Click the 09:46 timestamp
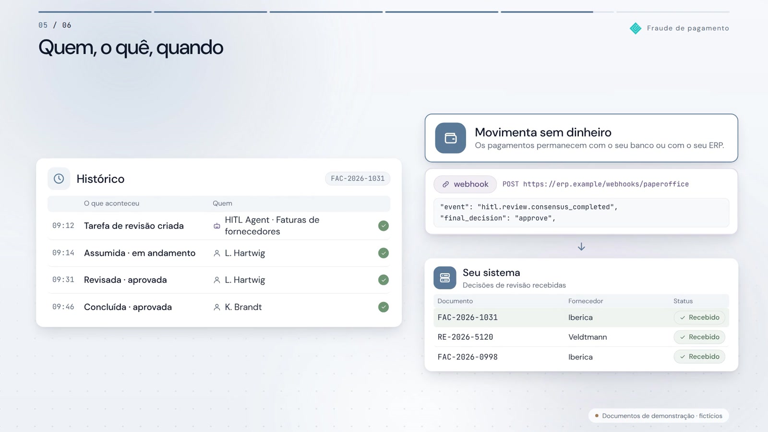 63,307
